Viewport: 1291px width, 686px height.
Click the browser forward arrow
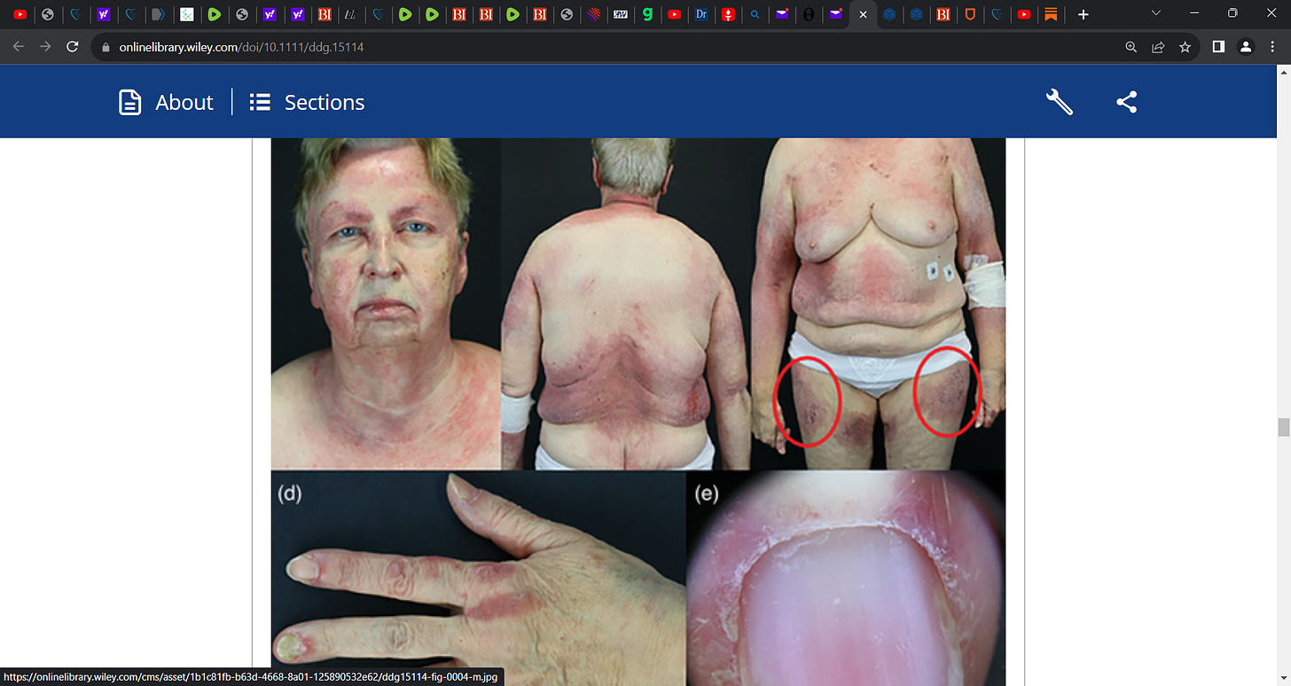[x=45, y=47]
